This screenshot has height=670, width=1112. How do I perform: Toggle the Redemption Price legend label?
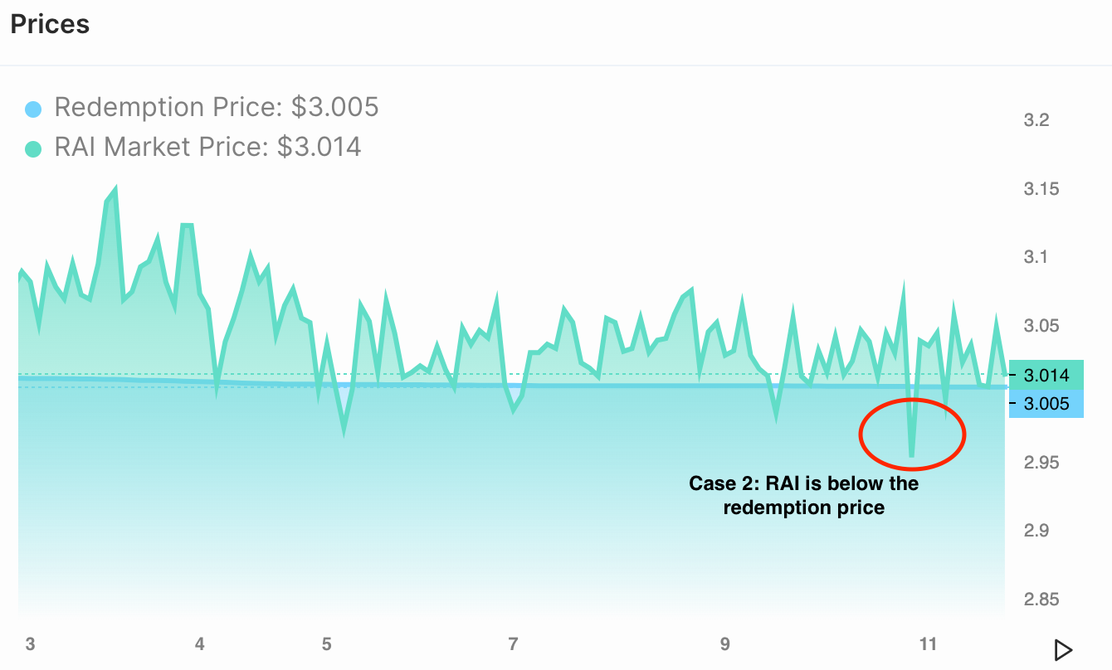[216, 107]
